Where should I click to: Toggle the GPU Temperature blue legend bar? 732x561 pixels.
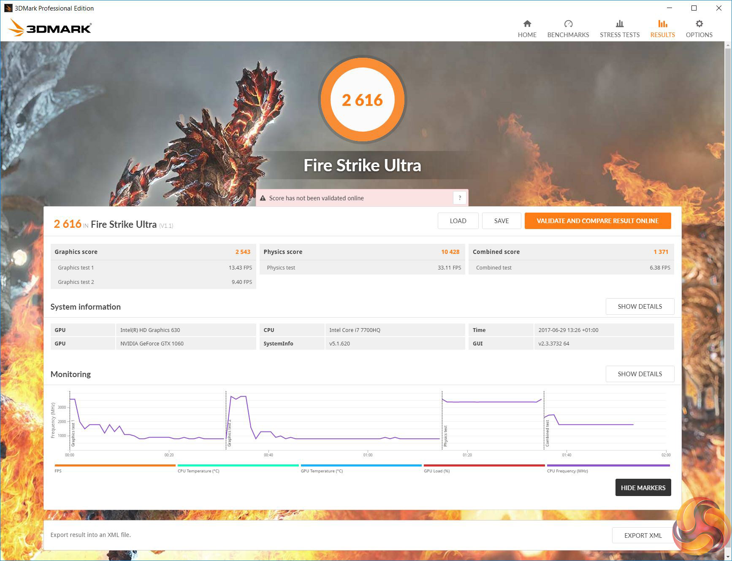pos(361,466)
